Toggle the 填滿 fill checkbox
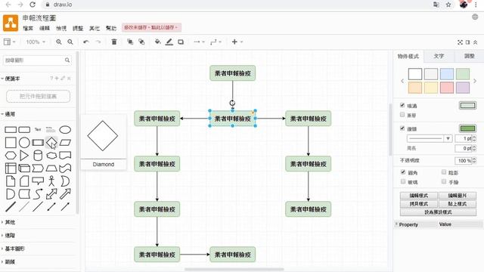 tap(402, 106)
